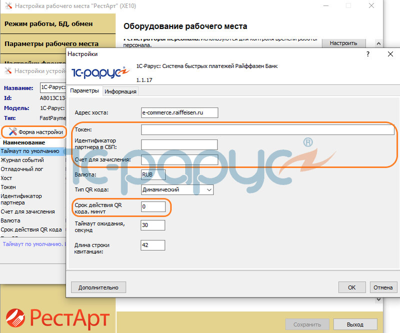400x333 pixels.
Task: Open Режим работы, БД, обмен section
Action: pyautogui.click(x=58, y=23)
